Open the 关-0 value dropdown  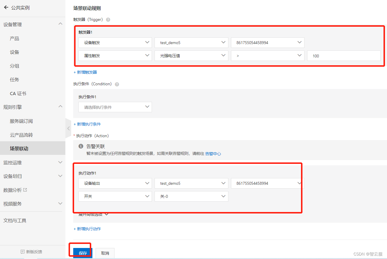[x=191, y=196]
